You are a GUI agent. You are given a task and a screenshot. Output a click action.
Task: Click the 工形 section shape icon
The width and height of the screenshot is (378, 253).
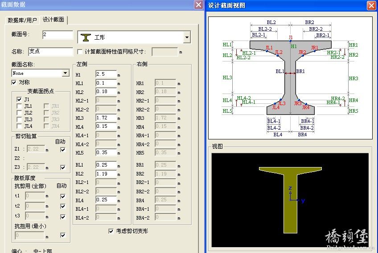pyautogui.click(x=86, y=37)
